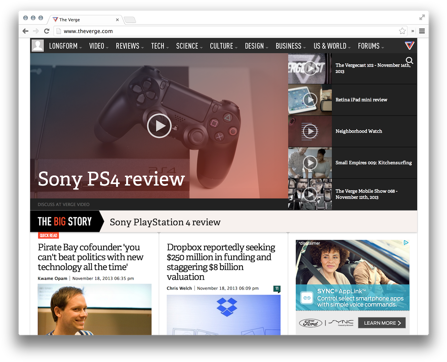Screen dimensions: 447x362
Task: Go back using the browser back arrow
Action: (26, 31)
